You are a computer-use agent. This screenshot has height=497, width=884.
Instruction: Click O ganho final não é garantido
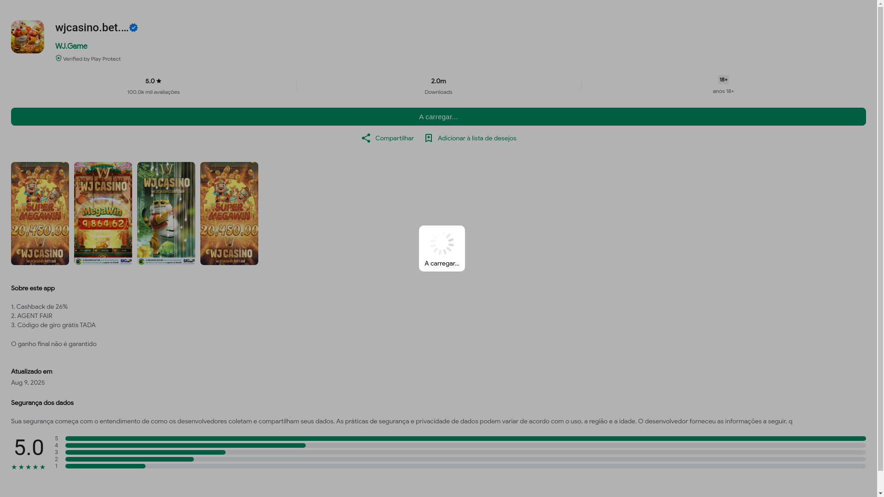pyautogui.click(x=54, y=344)
